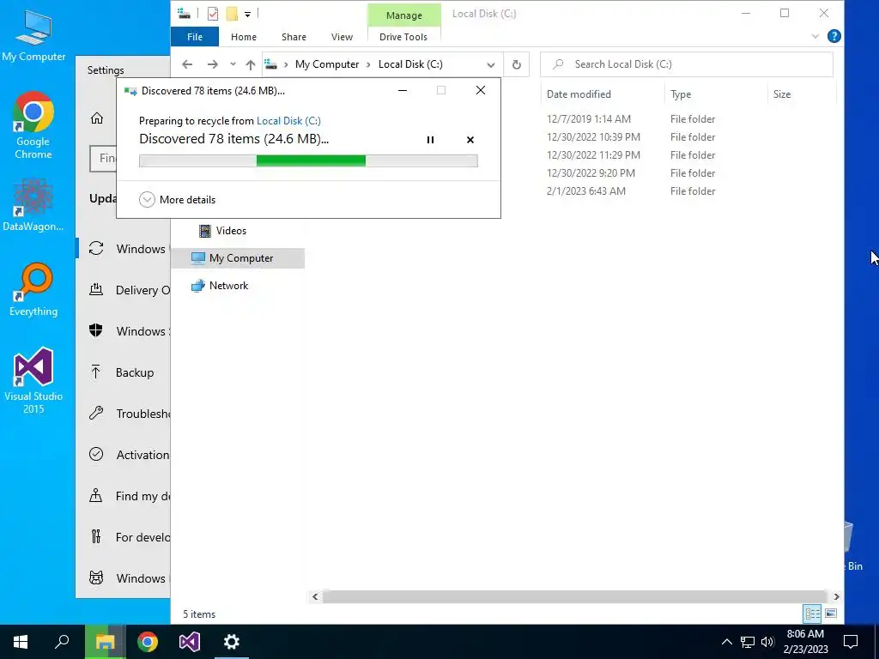Go forward in File Explorer
Viewport: 879px width, 659px height.
[213, 64]
